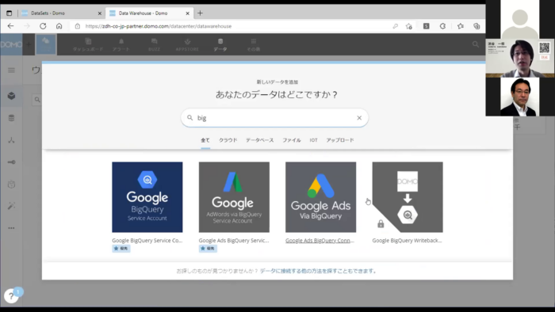This screenshot has height=312, width=555.
Task: Click the Google Ads BigQuery Servic... caption
Action: 234,240
